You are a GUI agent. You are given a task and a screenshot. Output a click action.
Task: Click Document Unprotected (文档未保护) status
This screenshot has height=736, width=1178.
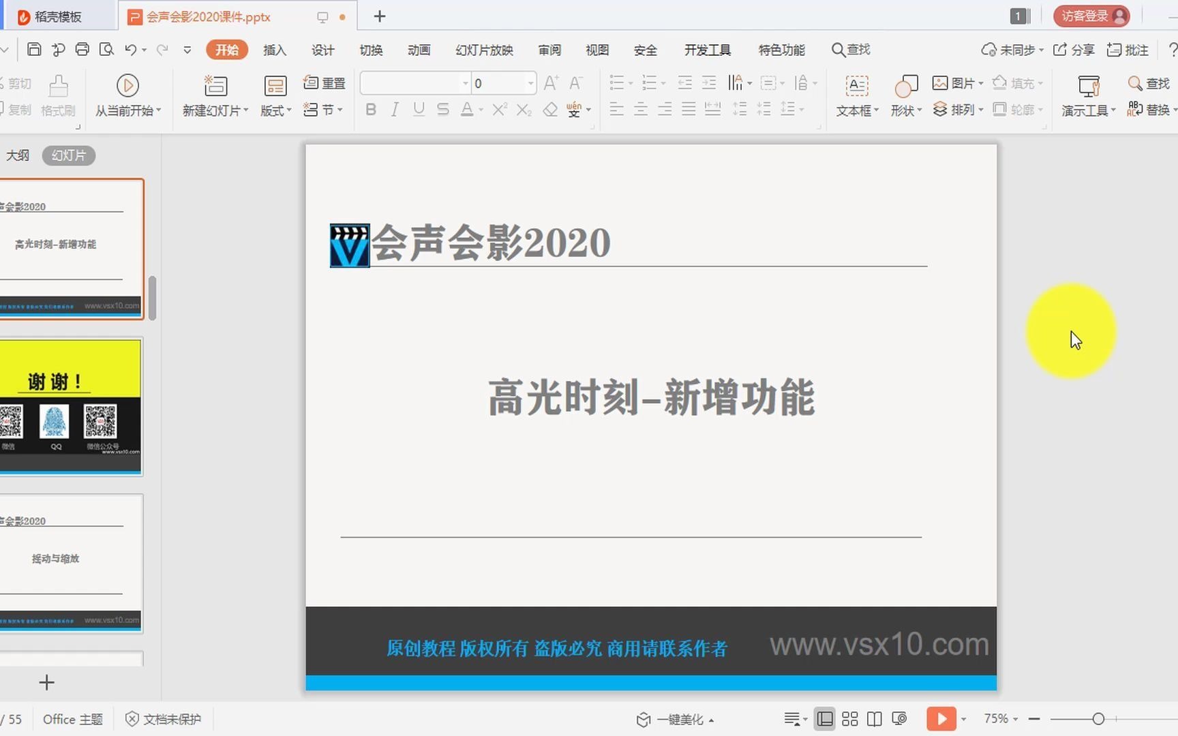(164, 719)
